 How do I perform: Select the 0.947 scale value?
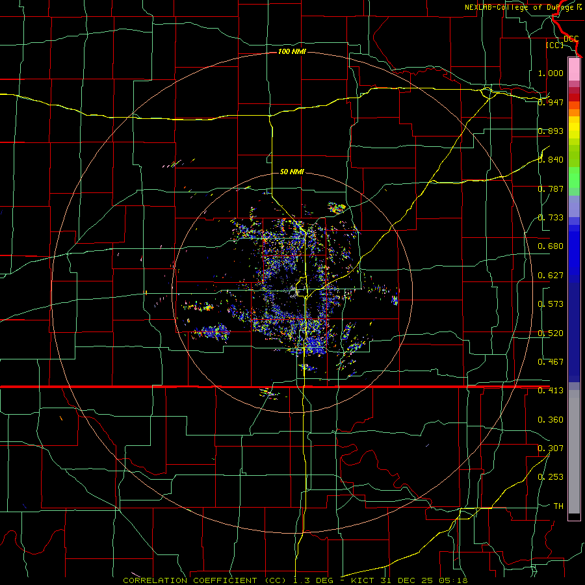point(551,102)
